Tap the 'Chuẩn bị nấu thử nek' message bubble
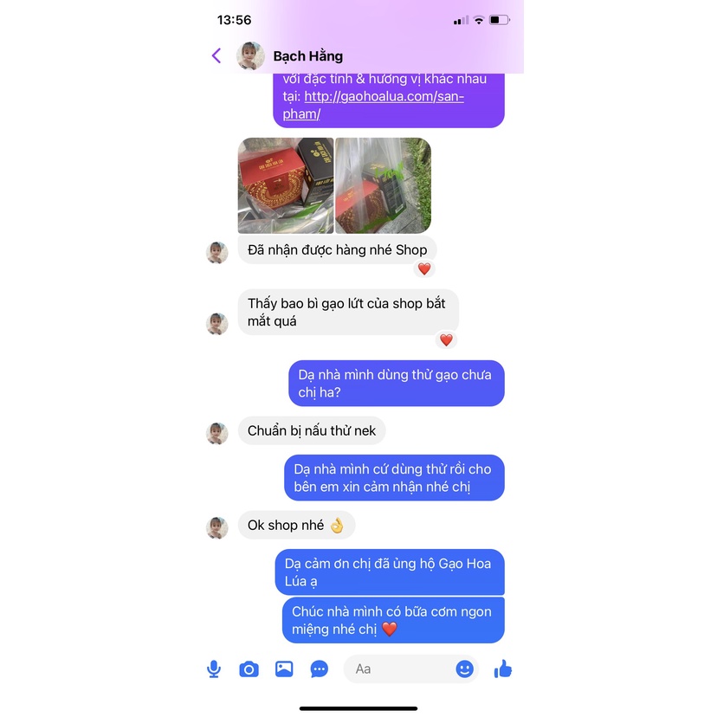The image size is (717, 717). click(312, 430)
